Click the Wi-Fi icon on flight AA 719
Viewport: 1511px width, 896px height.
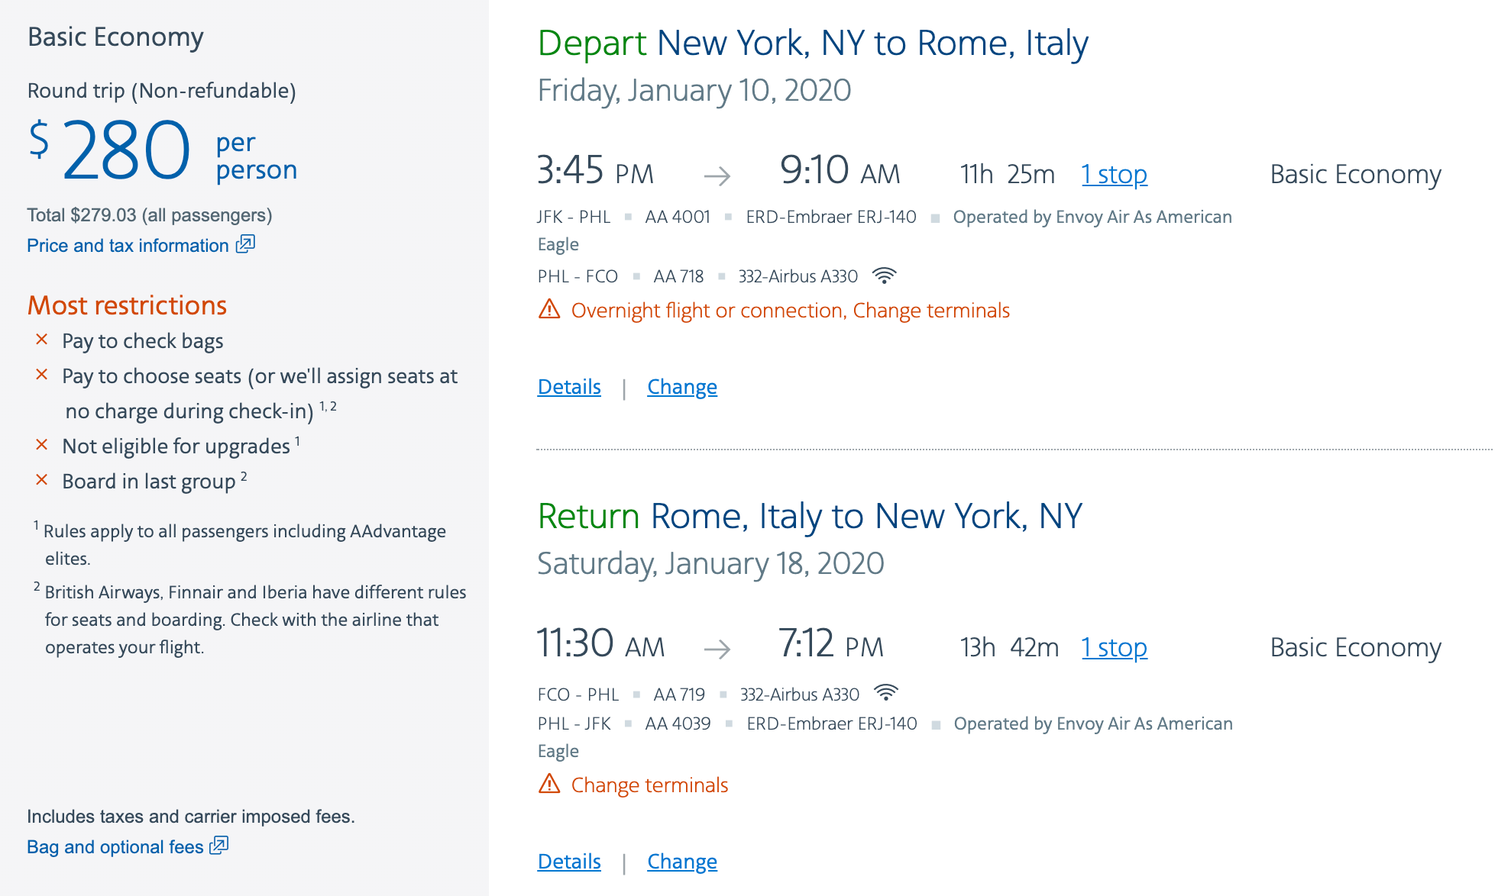pyautogui.click(x=885, y=693)
